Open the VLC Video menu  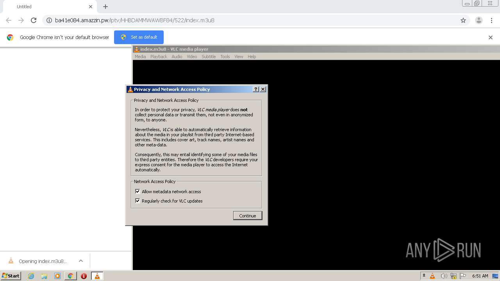click(x=192, y=57)
